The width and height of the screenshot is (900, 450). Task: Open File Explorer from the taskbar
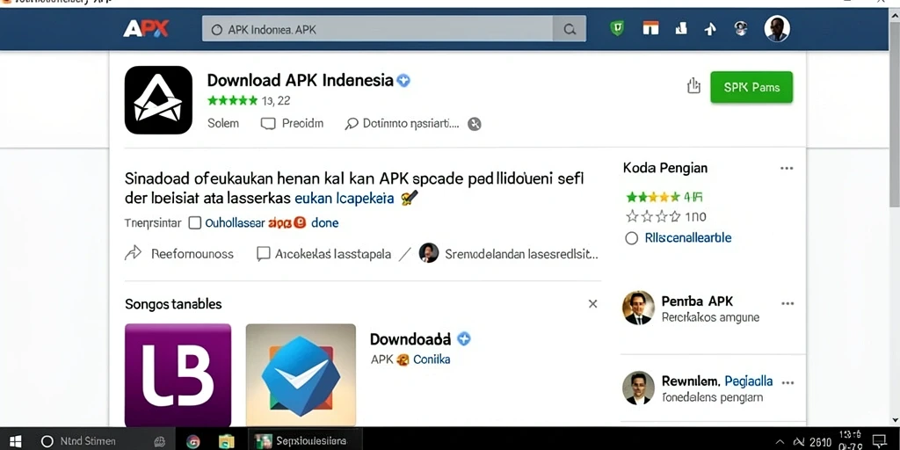tap(226, 441)
